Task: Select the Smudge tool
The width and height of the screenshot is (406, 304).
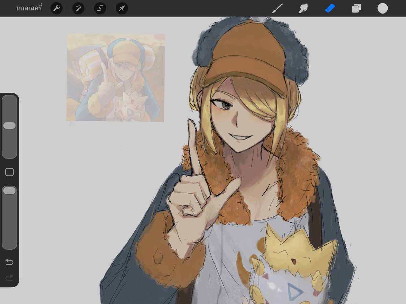Action: coord(303,8)
